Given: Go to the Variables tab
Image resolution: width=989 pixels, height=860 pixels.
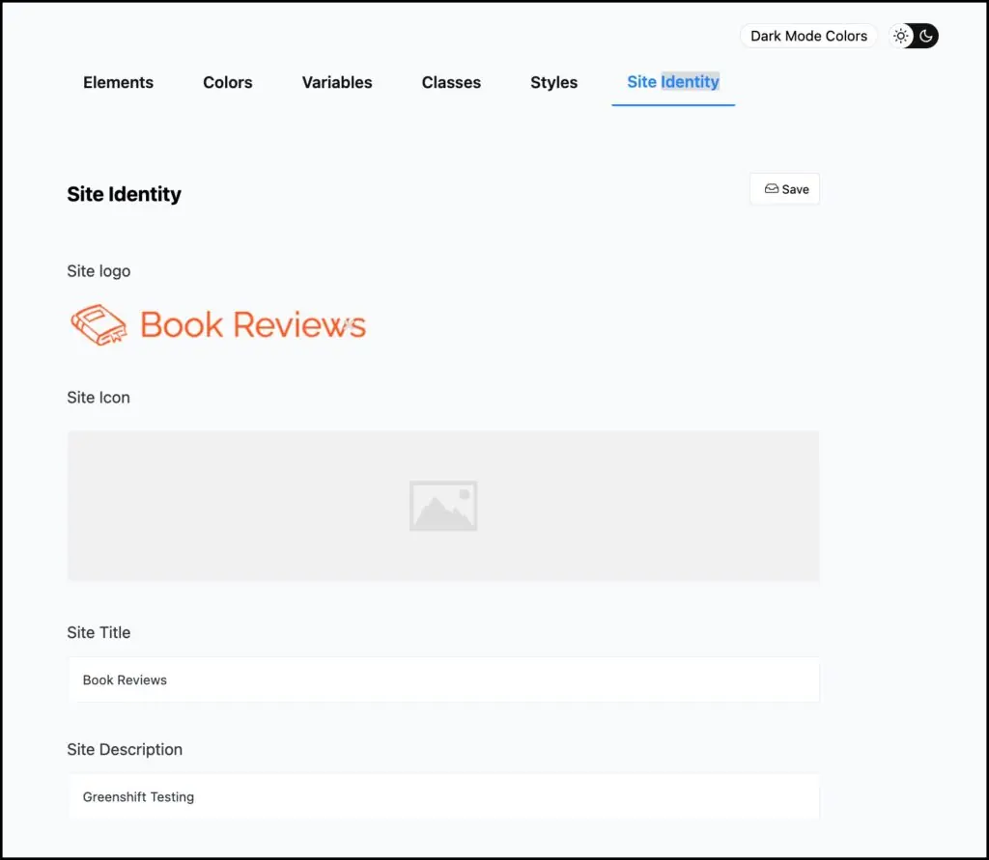Looking at the screenshot, I should pos(337,83).
